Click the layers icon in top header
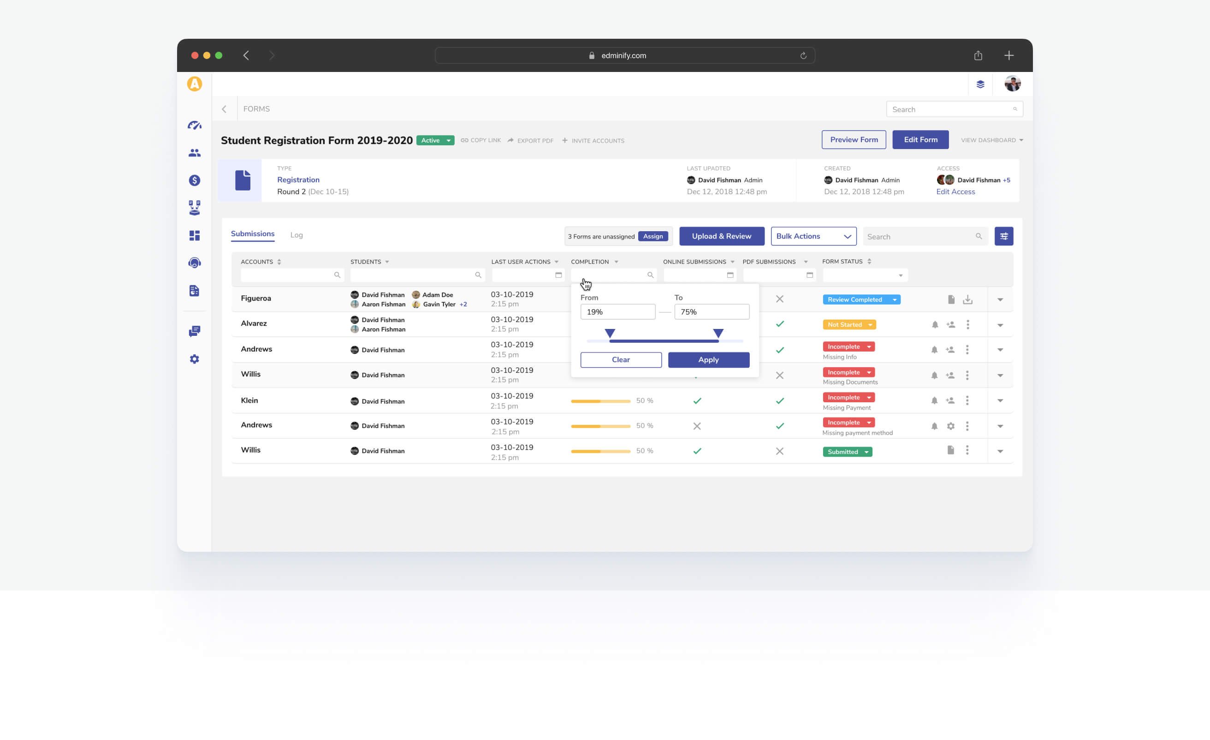Viewport: 1210px width, 740px height. [x=980, y=84]
